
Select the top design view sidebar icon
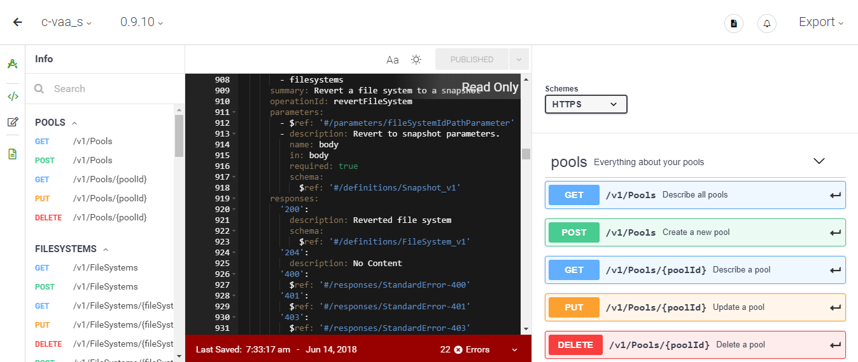pyautogui.click(x=13, y=64)
